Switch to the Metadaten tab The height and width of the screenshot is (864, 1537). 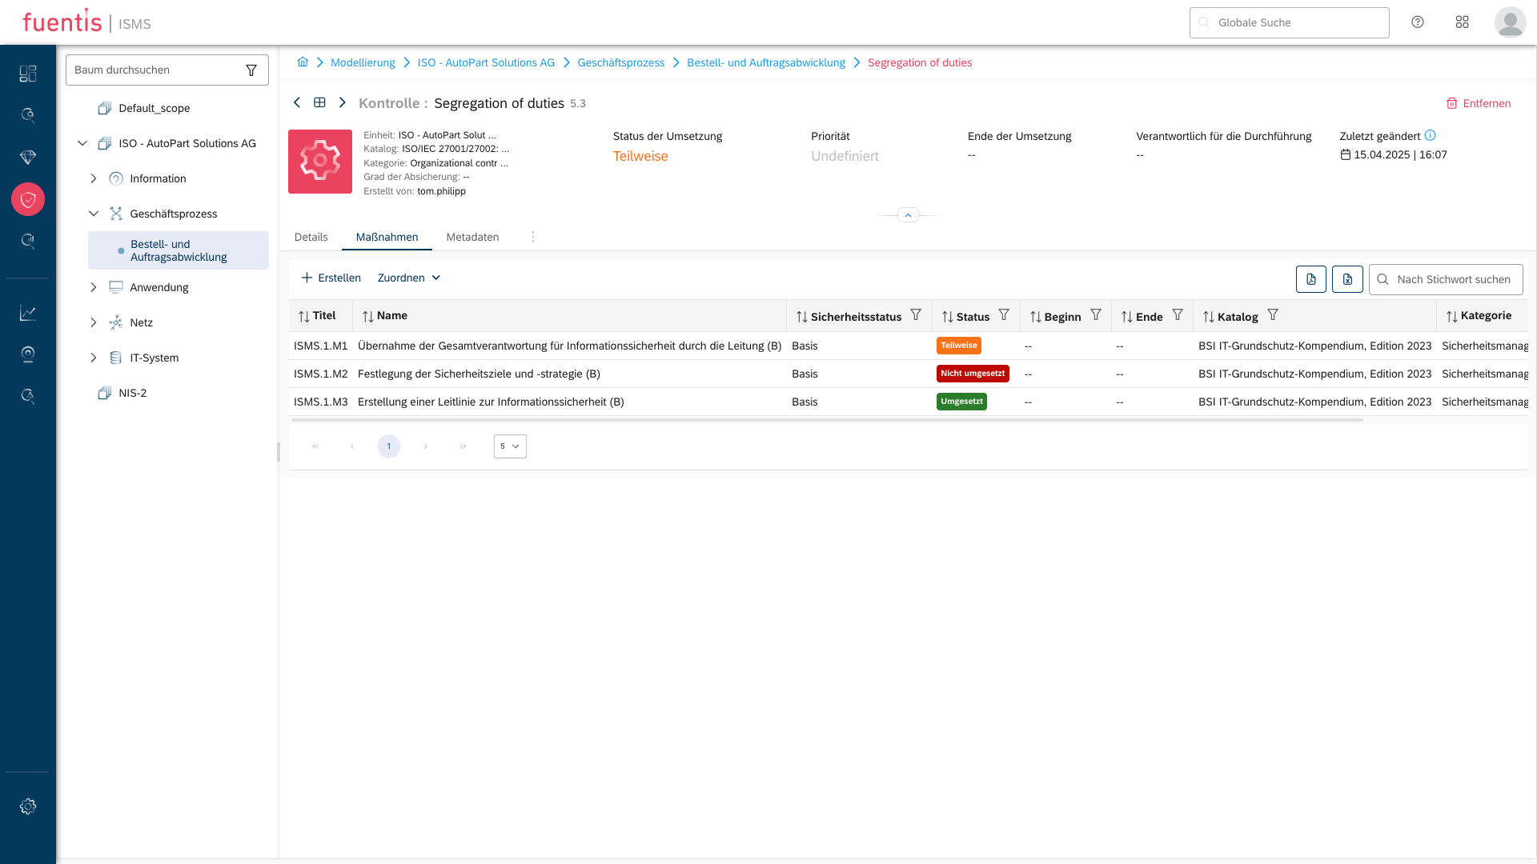pyautogui.click(x=472, y=237)
